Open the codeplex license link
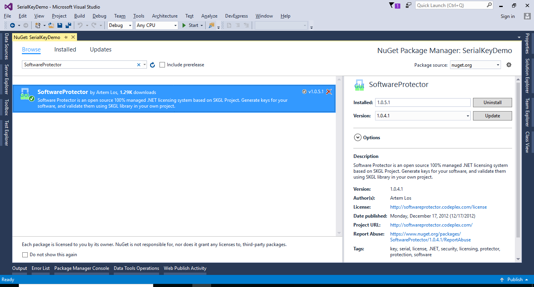 coord(439,207)
